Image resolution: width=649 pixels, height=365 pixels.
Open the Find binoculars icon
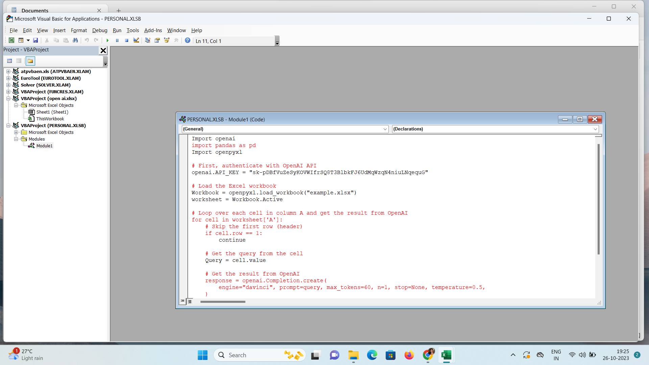click(75, 41)
